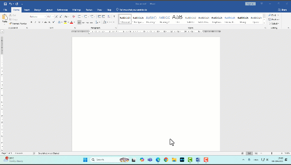
Task: Apply subscript formatting
Action: tap(49, 22)
